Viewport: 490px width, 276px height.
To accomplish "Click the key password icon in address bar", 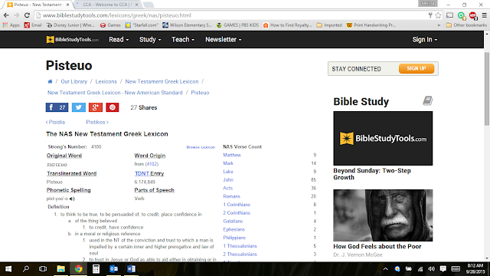I will [430, 15].
